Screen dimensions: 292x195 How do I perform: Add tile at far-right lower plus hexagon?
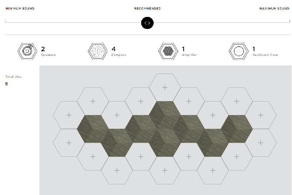pyautogui.click(x=261, y=142)
